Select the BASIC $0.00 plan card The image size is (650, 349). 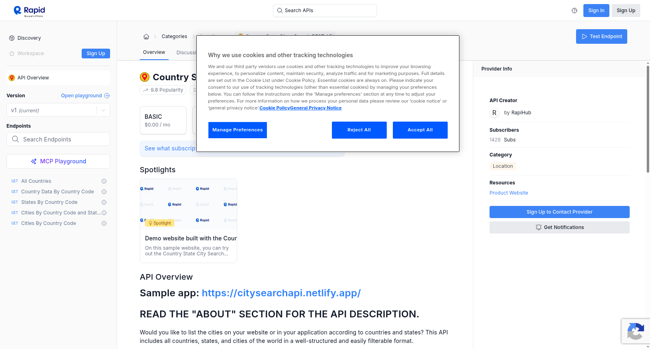(163, 120)
